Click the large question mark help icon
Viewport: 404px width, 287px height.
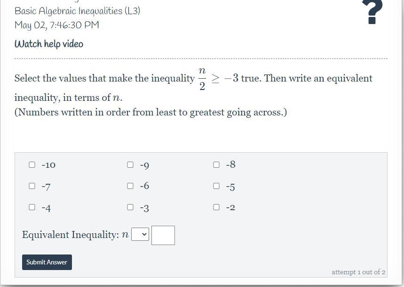pyautogui.click(x=372, y=12)
